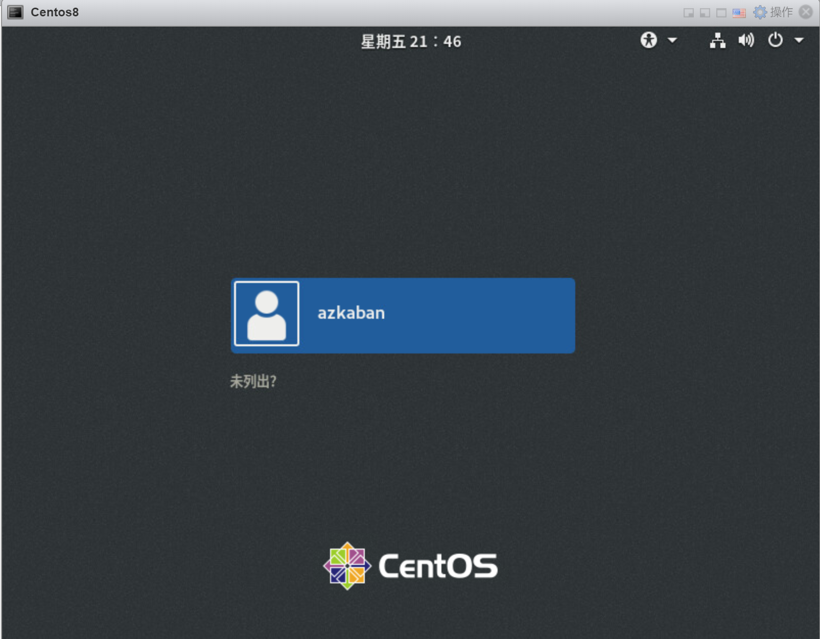Open the gear icon next to 操作

[759, 12]
